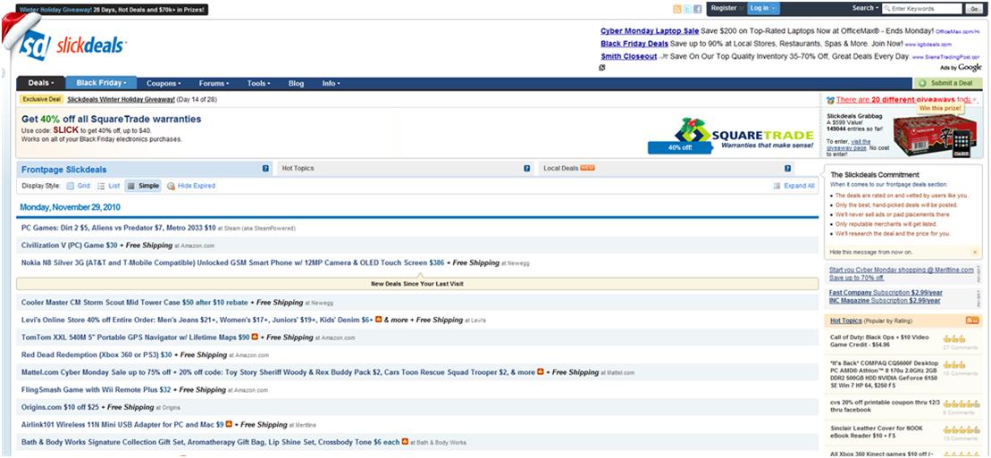The width and height of the screenshot is (991, 458).
Task: Close the giveaways banner with small x
Action: 975,101
